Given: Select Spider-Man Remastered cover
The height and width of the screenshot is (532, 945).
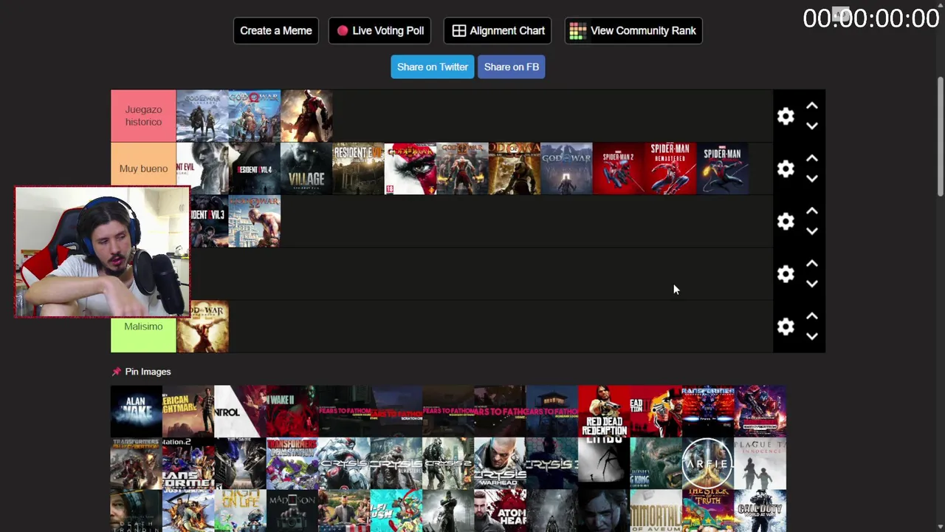Looking at the screenshot, I should (670, 168).
